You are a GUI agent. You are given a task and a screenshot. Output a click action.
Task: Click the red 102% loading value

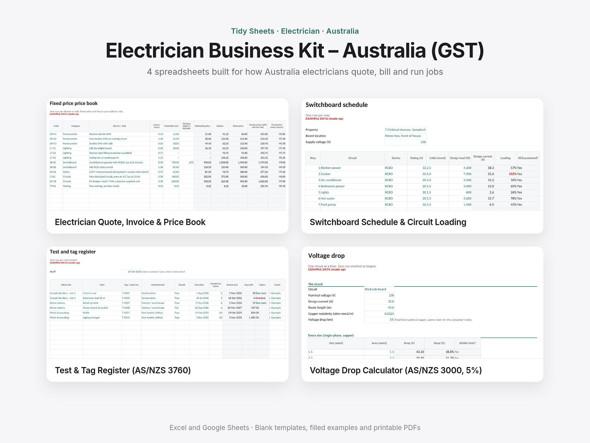click(x=513, y=174)
